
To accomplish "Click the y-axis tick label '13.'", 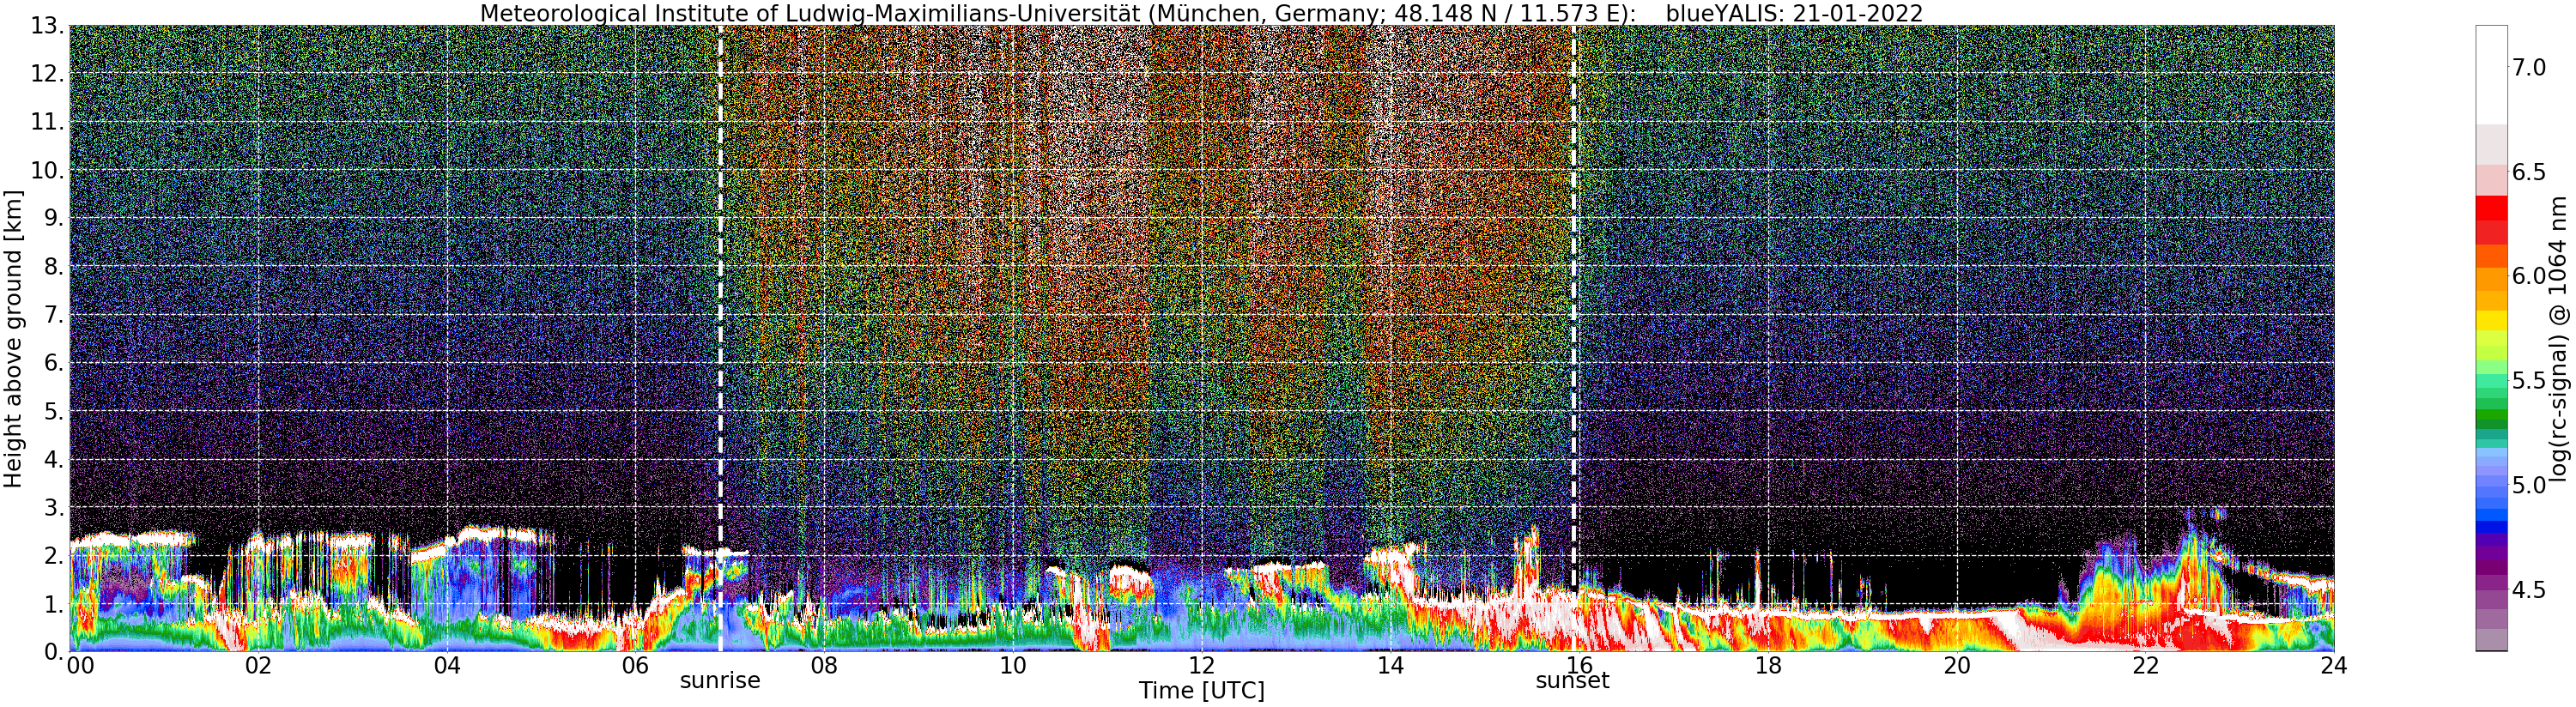I will click(x=47, y=25).
